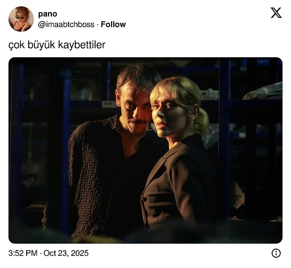The width and height of the screenshot is (291, 268).
Task: Click the Oct 23, 2025 date
Action: [x=66, y=253]
